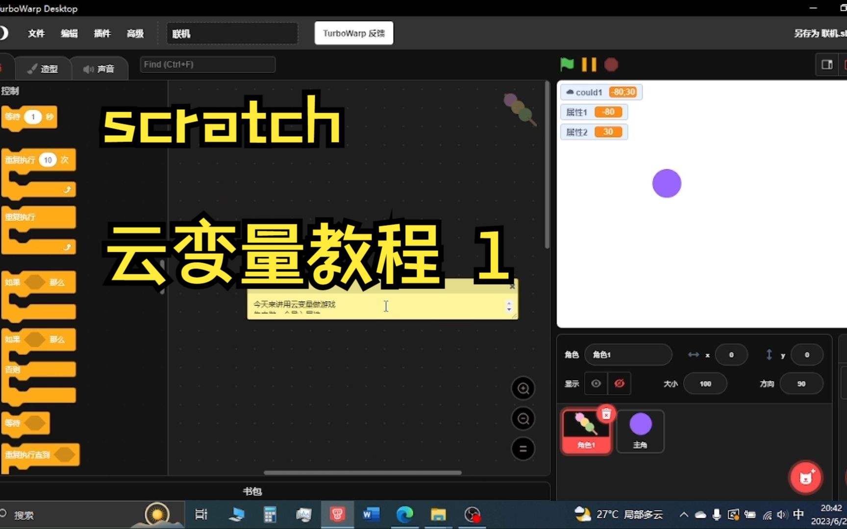Pause the project with the yellow pause icon
Image resolution: width=847 pixels, height=529 pixels.
pyautogui.click(x=589, y=65)
